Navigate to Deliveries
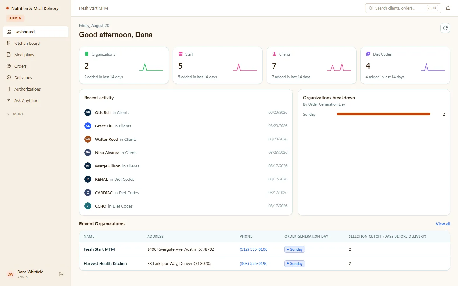Viewport: 458px width, 286px height. [35, 78]
